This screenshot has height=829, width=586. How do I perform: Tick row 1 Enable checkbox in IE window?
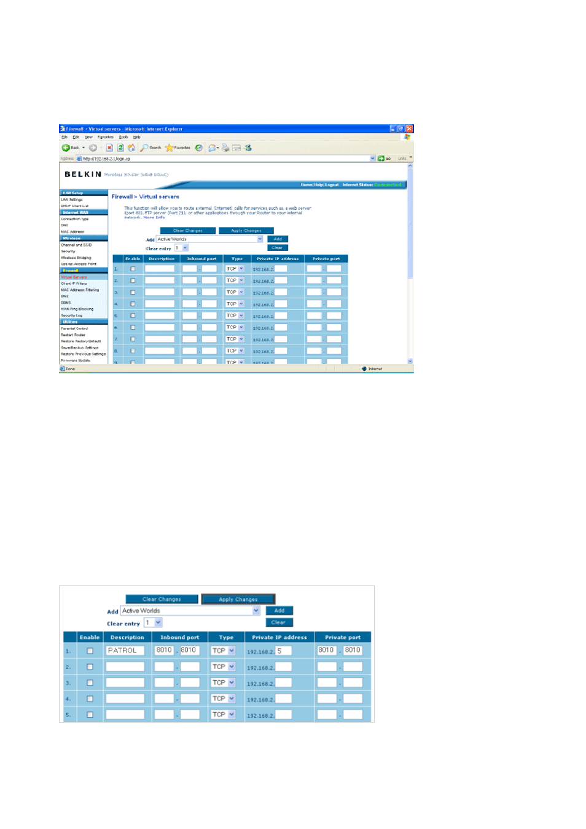tap(133, 269)
